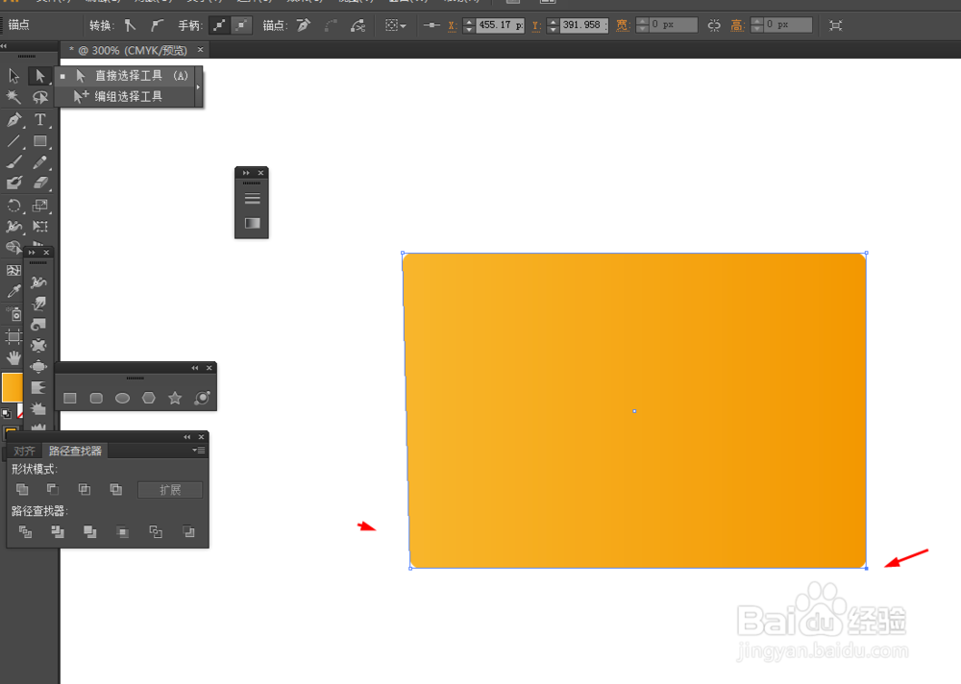Select the Free Transform tool
The height and width of the screenshot is (684, 961).
[x=39, y=226]
